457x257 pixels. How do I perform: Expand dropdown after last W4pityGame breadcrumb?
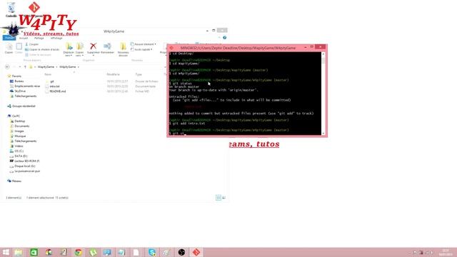coord(78,67)
